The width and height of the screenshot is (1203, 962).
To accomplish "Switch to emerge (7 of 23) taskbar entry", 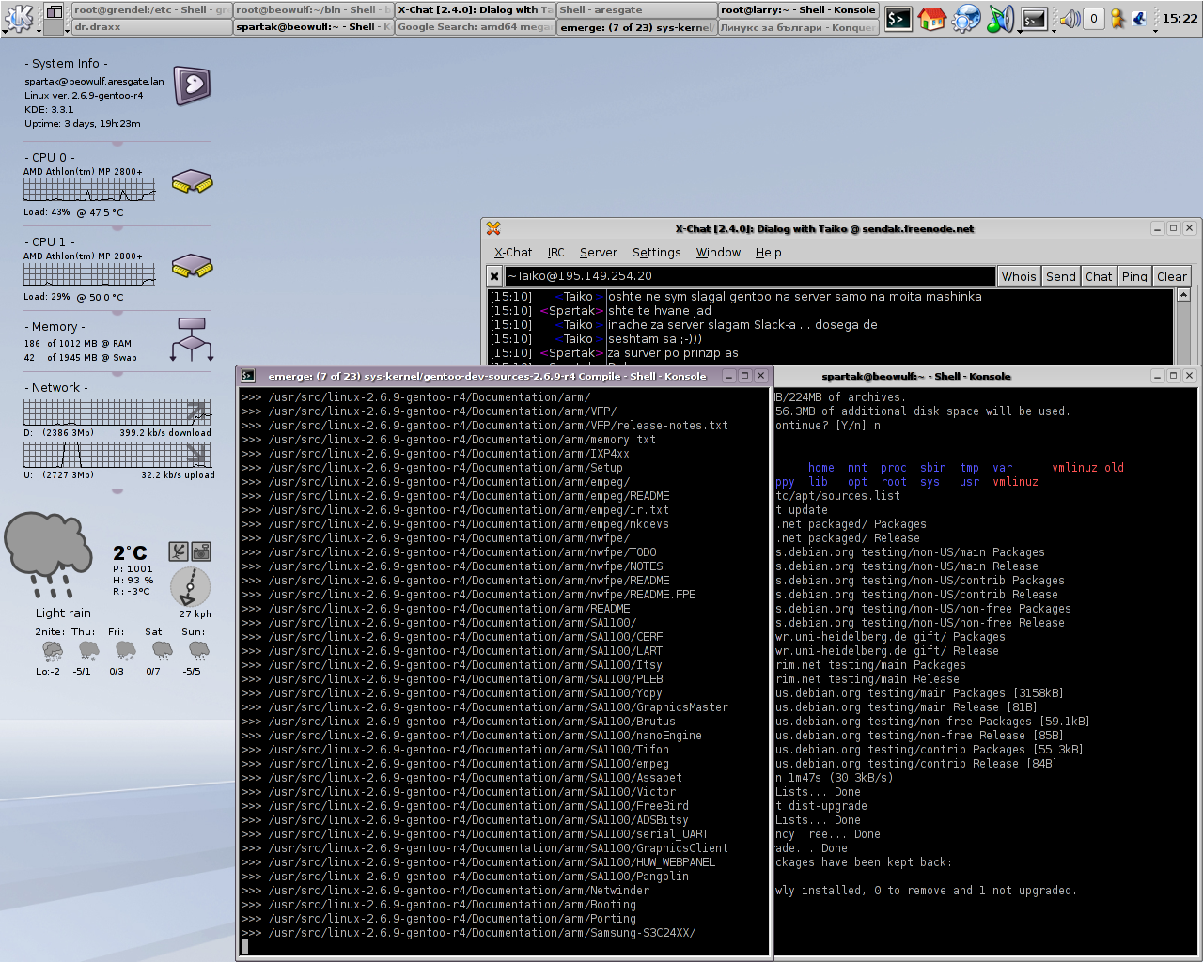I will coord(637,27).
